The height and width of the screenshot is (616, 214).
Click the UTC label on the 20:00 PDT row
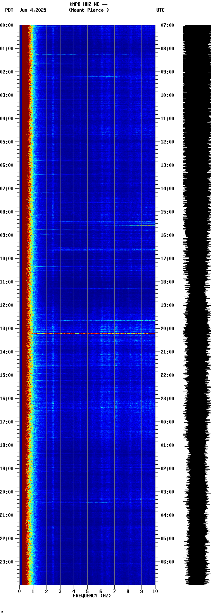click(x=167, y=492)
